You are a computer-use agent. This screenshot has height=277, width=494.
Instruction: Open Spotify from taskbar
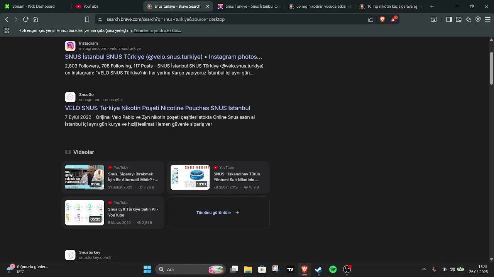(333, 269)
